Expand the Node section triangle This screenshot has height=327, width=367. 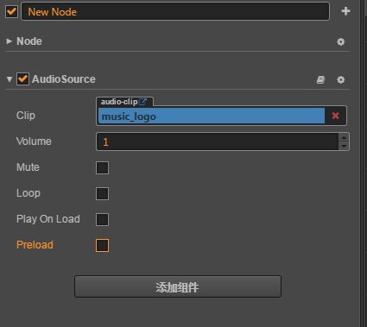[9, 41]
